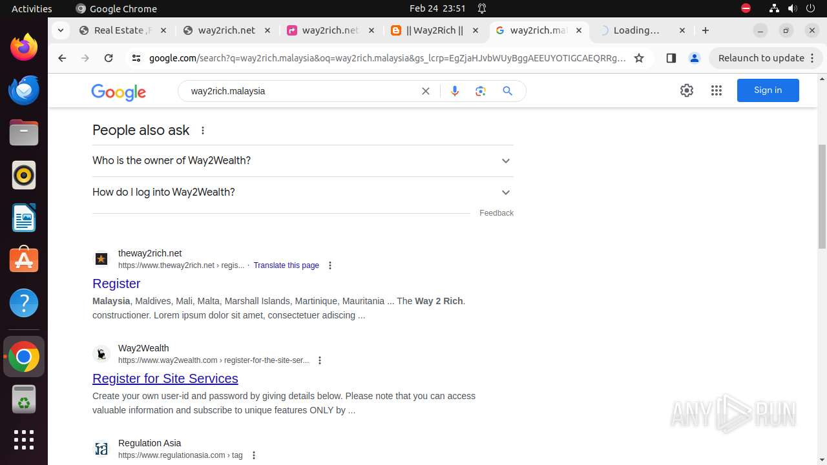Image resolution: width=827 pixels, height=465 pixels.
Task: Click the Way2Wealth site name
Action: coord(143,348)
